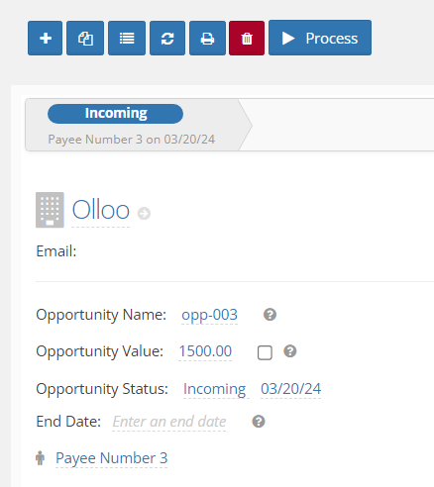This screenshot has height=487, width=434.
Task: Open Olloo via the gray arrow icon
Action: (144, 213)
